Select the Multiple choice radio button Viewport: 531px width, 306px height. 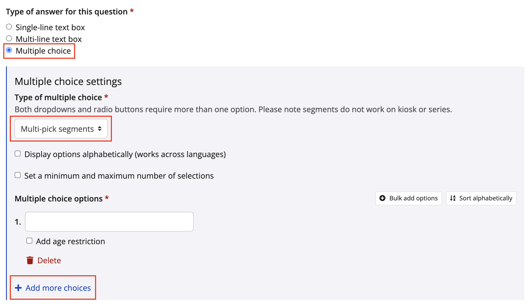tap(9, 50)
